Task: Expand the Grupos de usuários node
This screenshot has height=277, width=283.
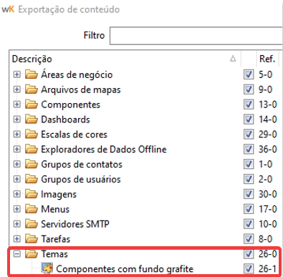Action: click(x=16, y=179)
